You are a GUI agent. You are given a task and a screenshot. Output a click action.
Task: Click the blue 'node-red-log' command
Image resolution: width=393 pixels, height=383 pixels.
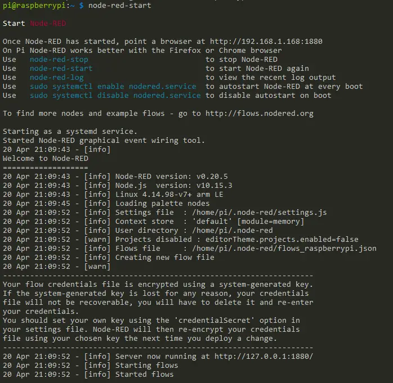coord(57,78)
